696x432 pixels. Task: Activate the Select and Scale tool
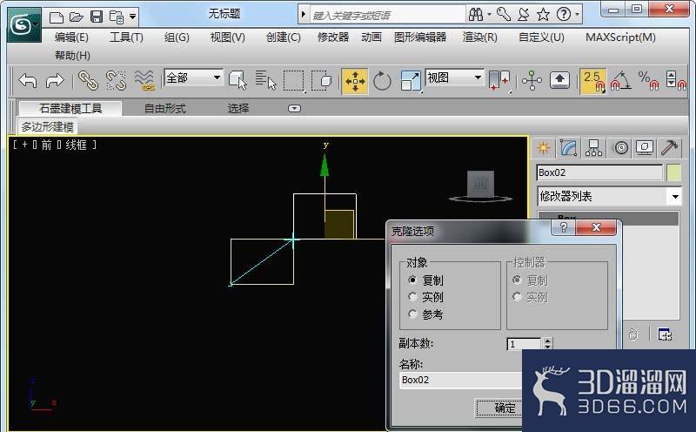410,81
